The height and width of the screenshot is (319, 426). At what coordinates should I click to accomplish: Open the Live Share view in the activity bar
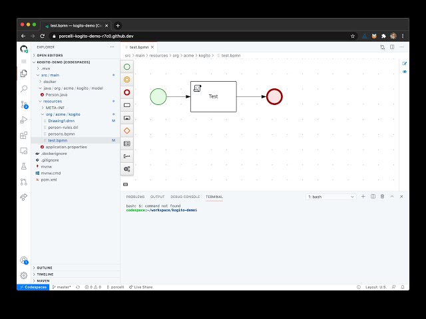coord(24,197)
